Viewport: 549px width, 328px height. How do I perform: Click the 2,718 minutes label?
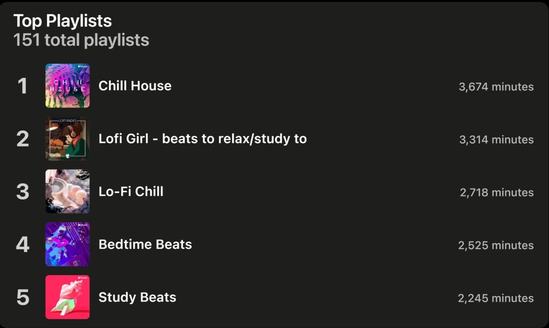pos(497,192)
